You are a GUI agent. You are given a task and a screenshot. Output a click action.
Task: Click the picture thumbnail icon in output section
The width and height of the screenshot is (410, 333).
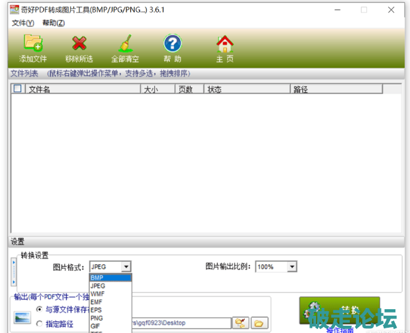22,318
